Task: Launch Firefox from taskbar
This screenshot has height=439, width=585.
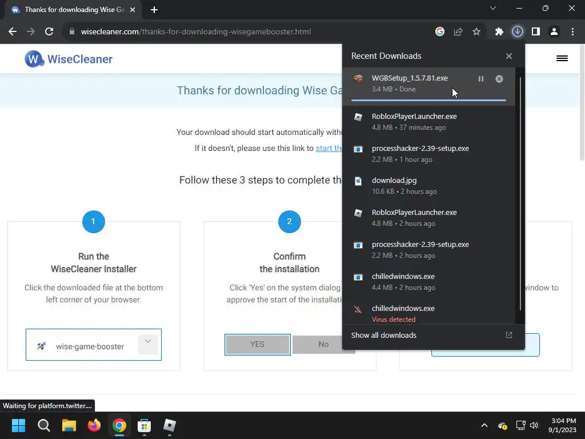Action: [x=94, y=425]
